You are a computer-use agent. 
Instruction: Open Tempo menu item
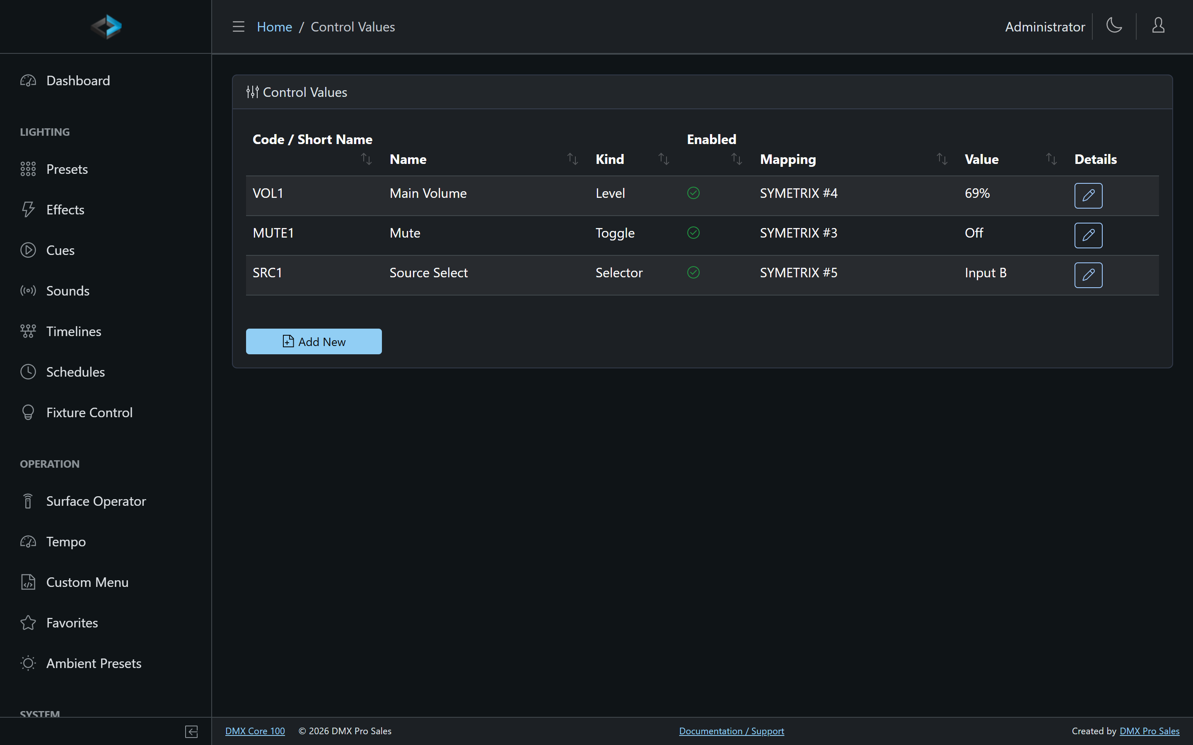66,541
